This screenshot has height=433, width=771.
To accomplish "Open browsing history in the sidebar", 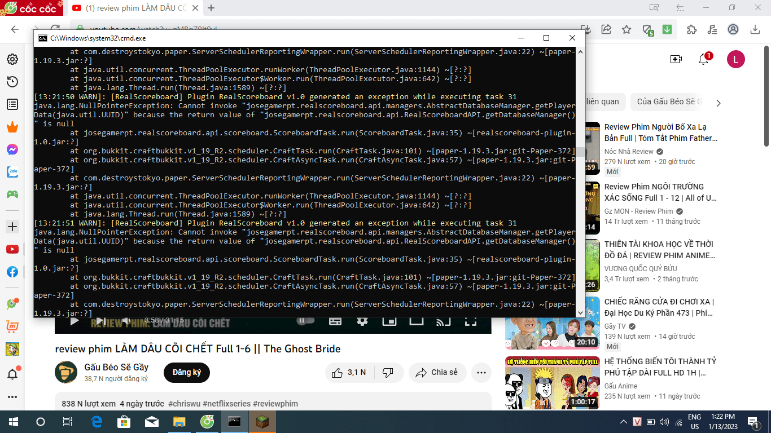I will [x=12, y=82].
